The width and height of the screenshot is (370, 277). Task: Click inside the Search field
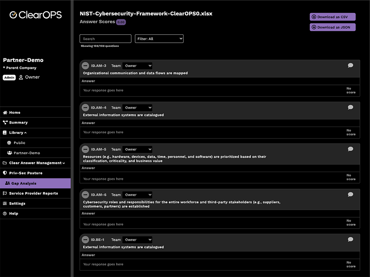(105, 38)
